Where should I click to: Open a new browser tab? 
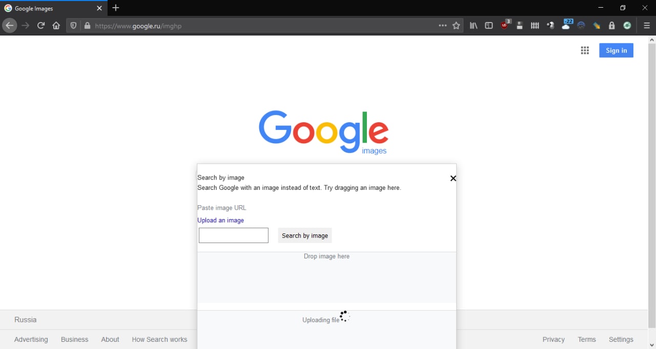tap(116, 8)
